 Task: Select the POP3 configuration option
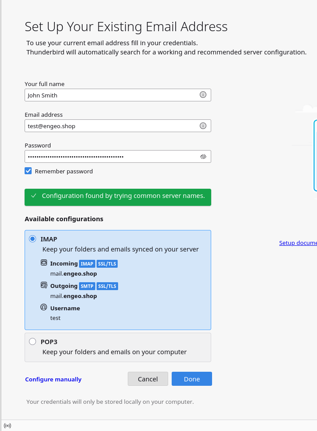click(32, 341)
